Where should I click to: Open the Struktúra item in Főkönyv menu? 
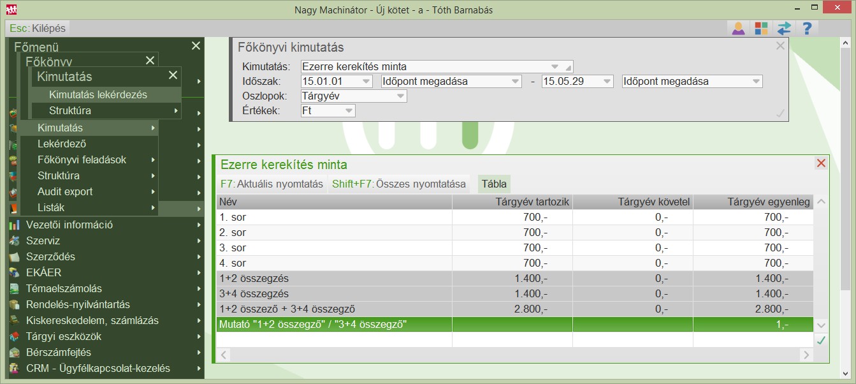(89, 175)
